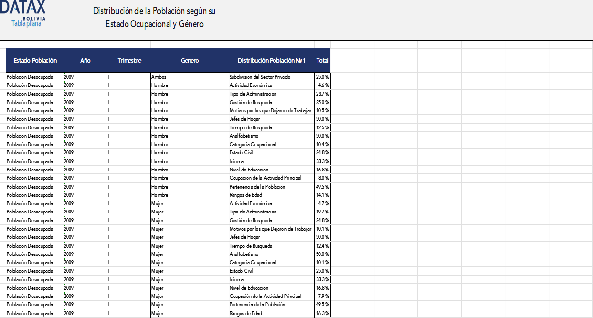Select the Genero column header
The width and height of the screenshot is (593, 318).
coord(190,61)
